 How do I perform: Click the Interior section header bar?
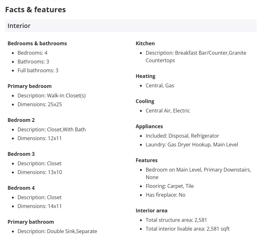131,26
